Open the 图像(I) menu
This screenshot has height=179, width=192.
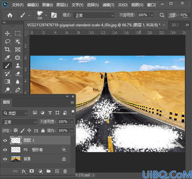(48, 5)
